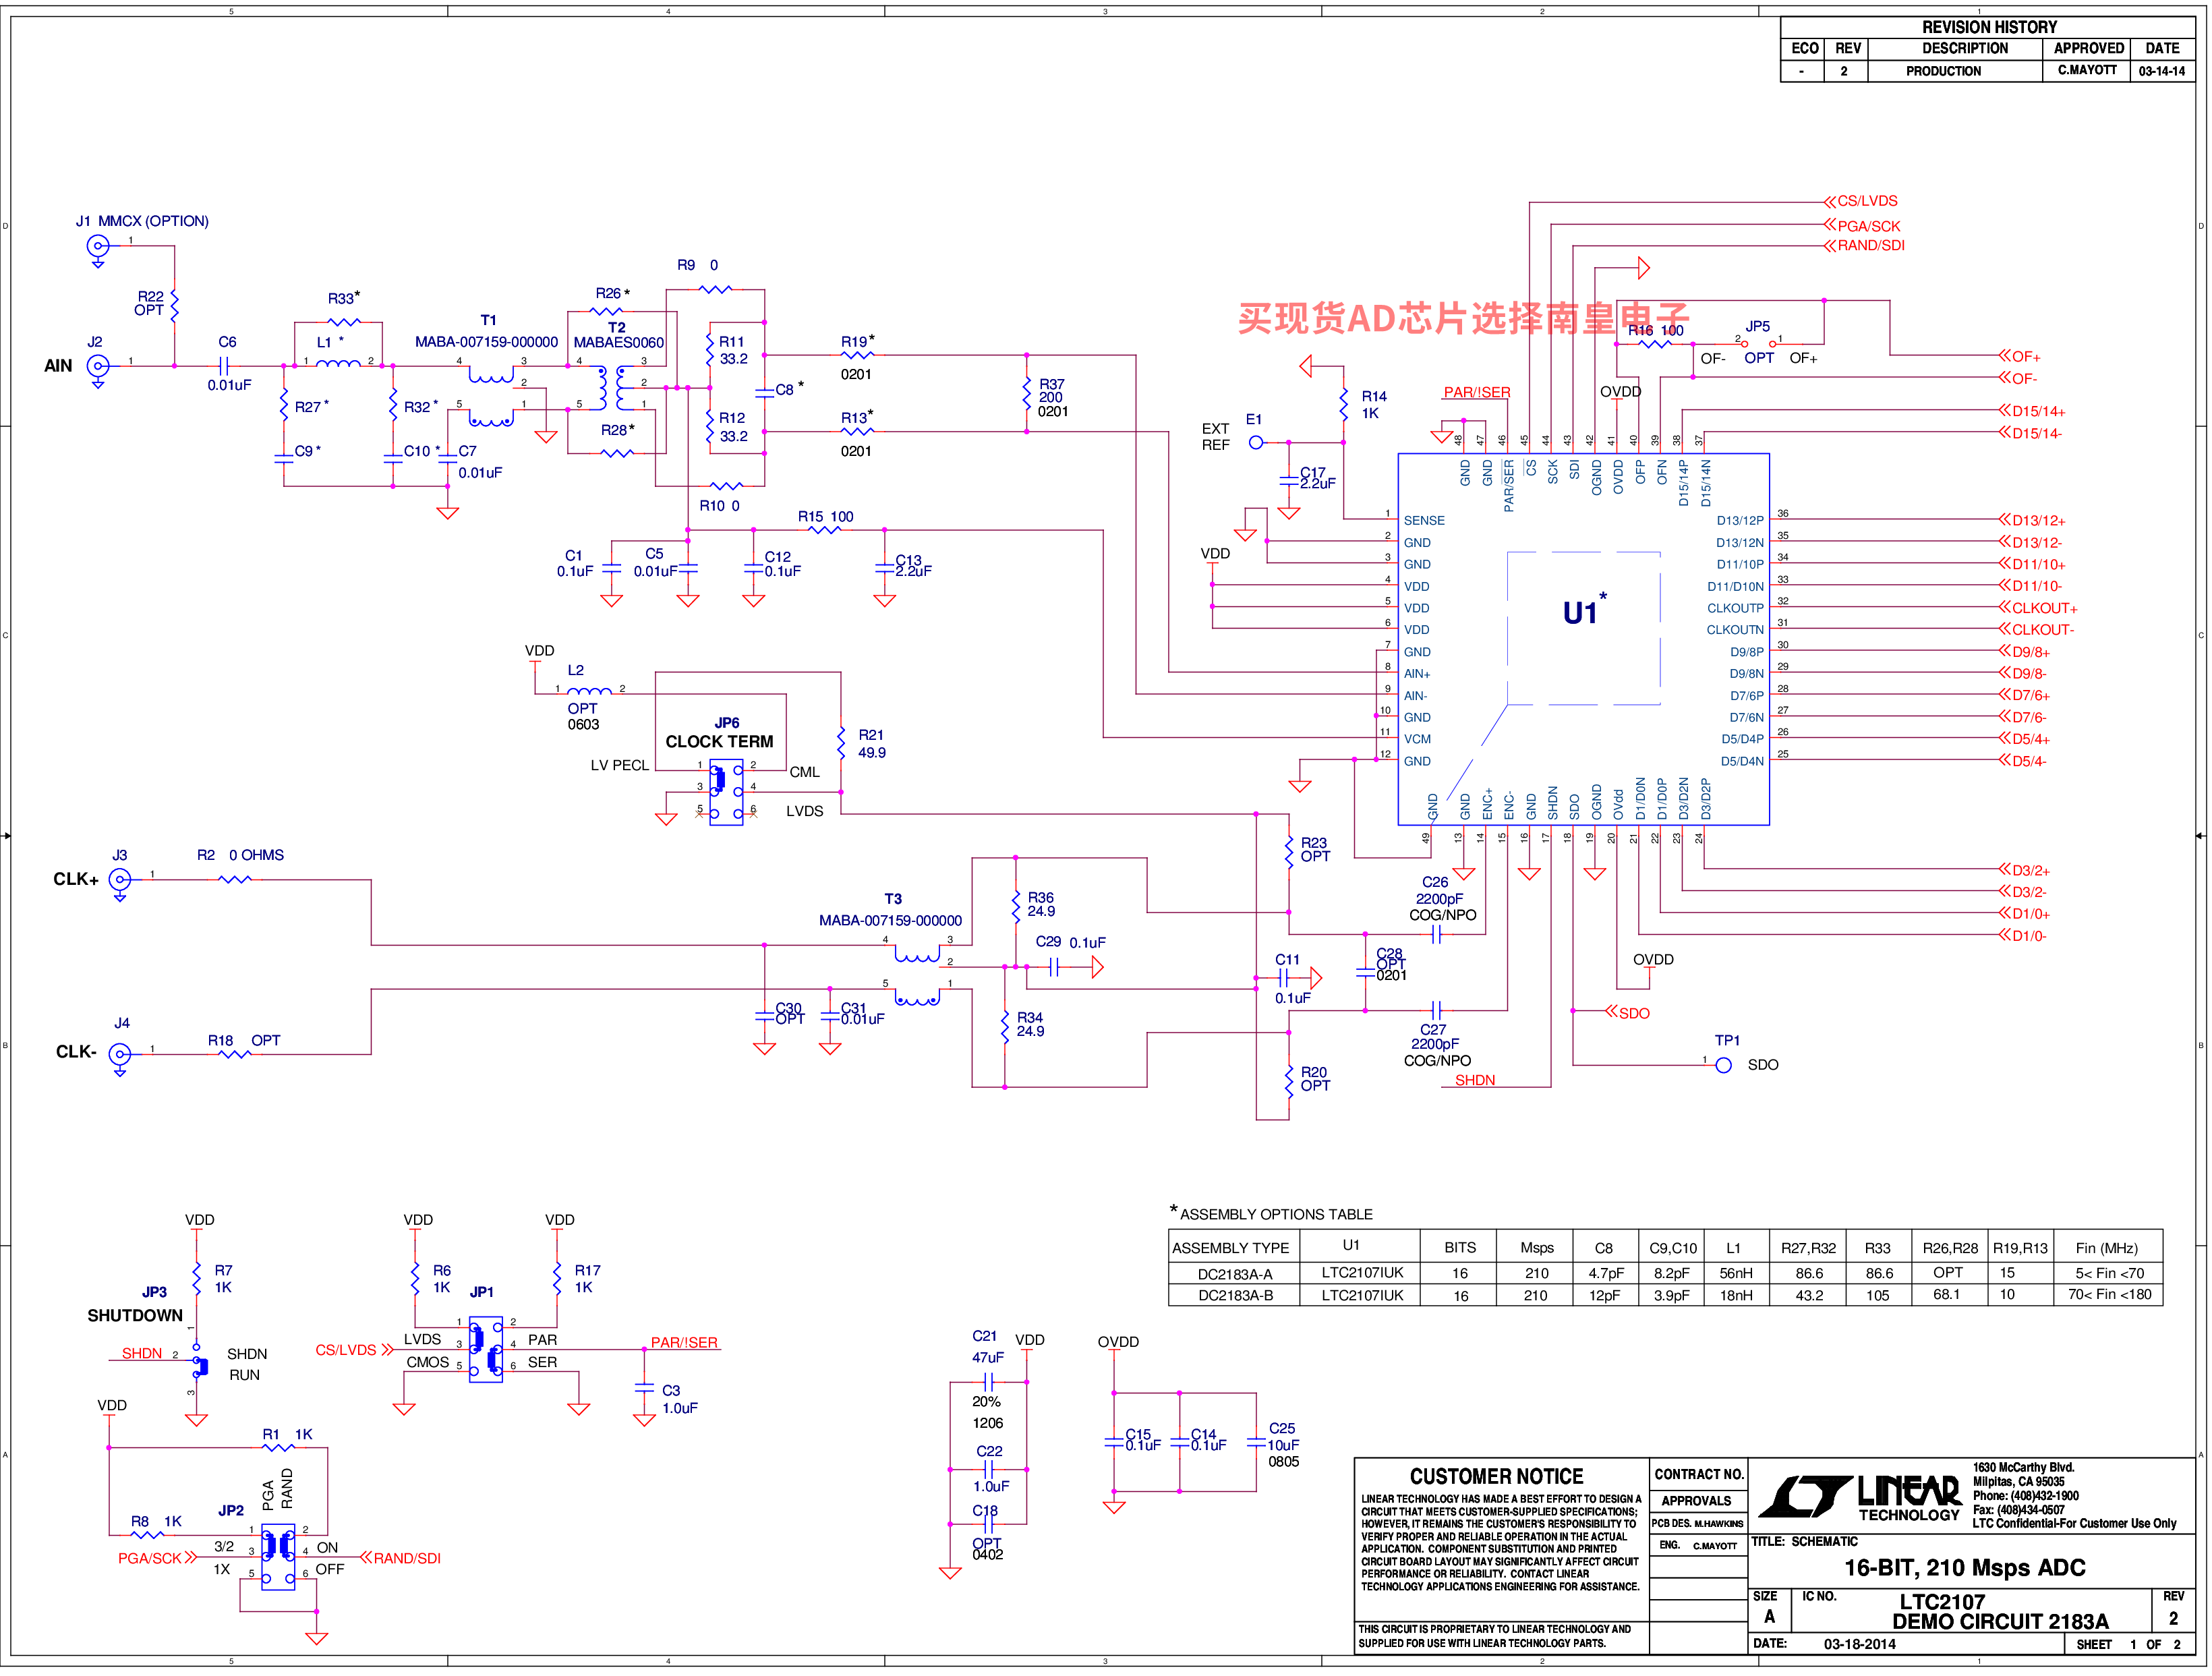The image size is (2212, 1676).
Task: Click the DEMO CIRCUIT 2183A text
Action: tap(2000, 1622)
